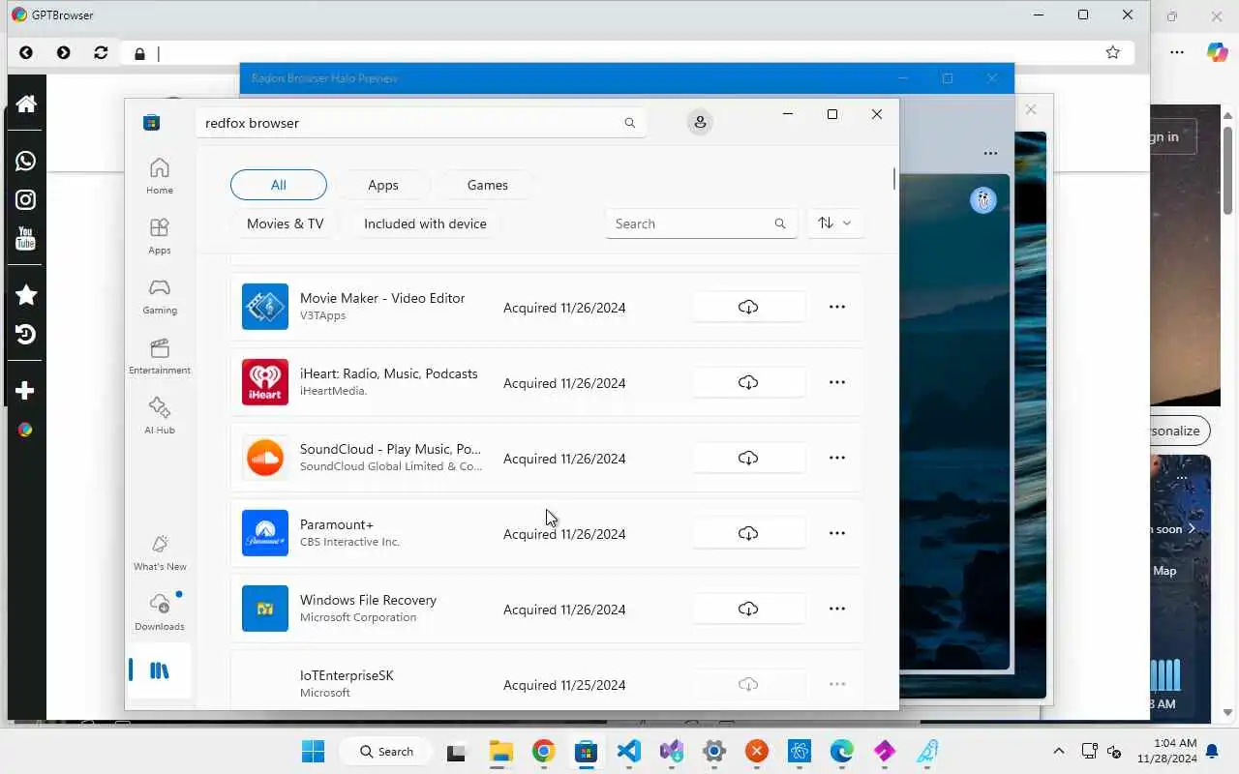The image size is (1239, 774).
Task: Click the Store search box with redfox browser
Action: tap(421, 123)
